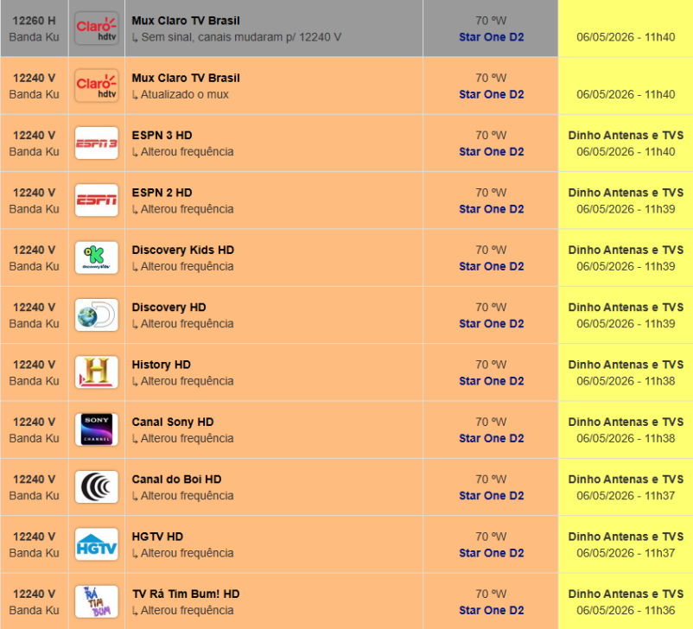Image resolution: width=693 pixels, height=629 pixels.
Task: Click the History HD 'H' logo
Action: click(x=97, y=372)
